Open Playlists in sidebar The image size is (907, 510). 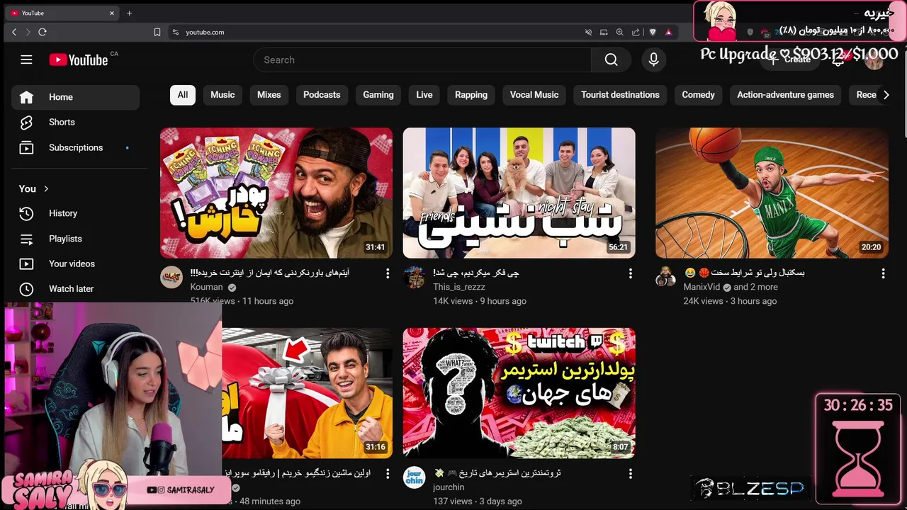click(x=75, y=239)
